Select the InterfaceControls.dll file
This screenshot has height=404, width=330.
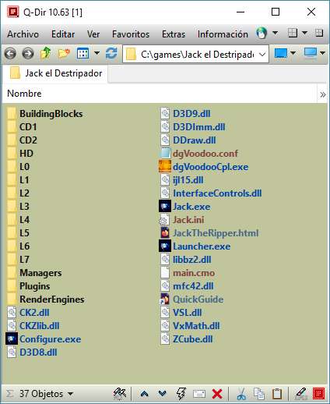[211, 193]
